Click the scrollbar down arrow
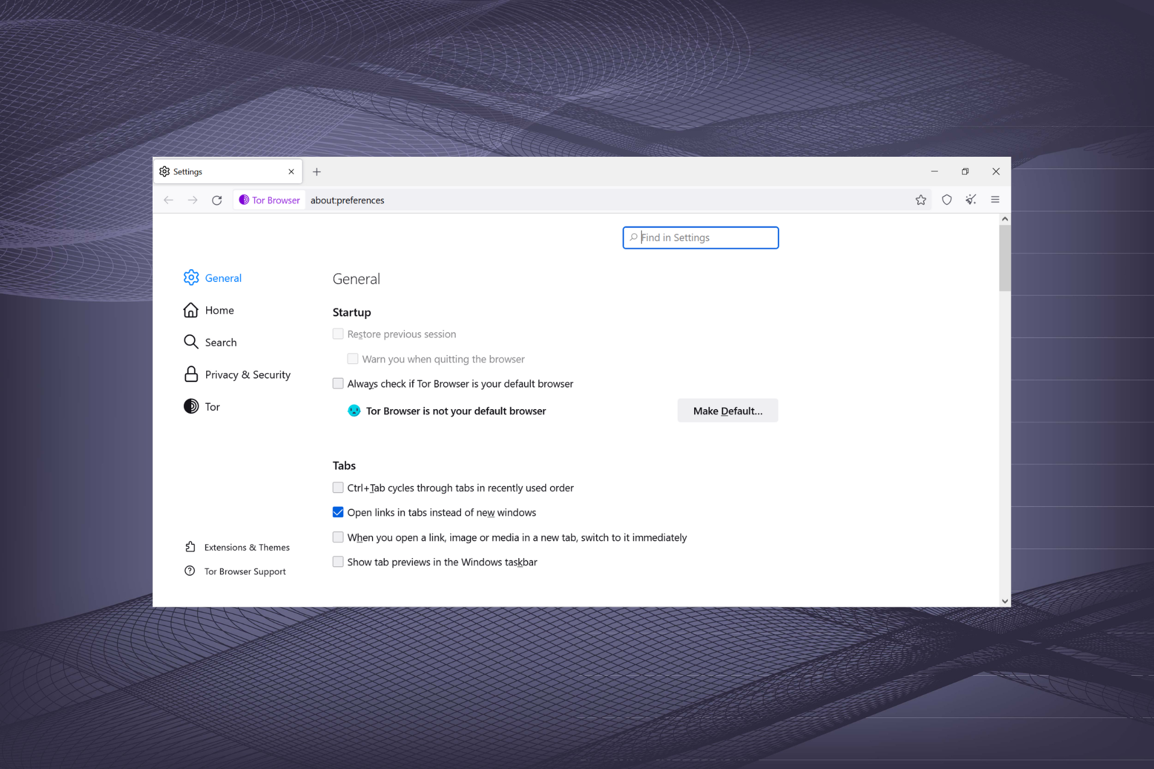The image size is (1154, 769). pyautogui.click(x=1004, y=601)
